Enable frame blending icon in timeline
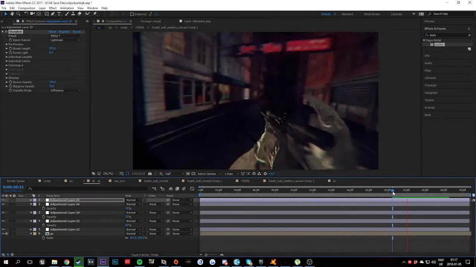Screen dimensions: 476x267 [177, 189]
